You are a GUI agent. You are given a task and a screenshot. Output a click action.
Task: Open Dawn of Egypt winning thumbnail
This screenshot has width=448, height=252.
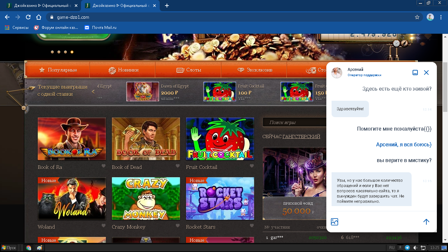pyautogui.click(x=143, y=92)
